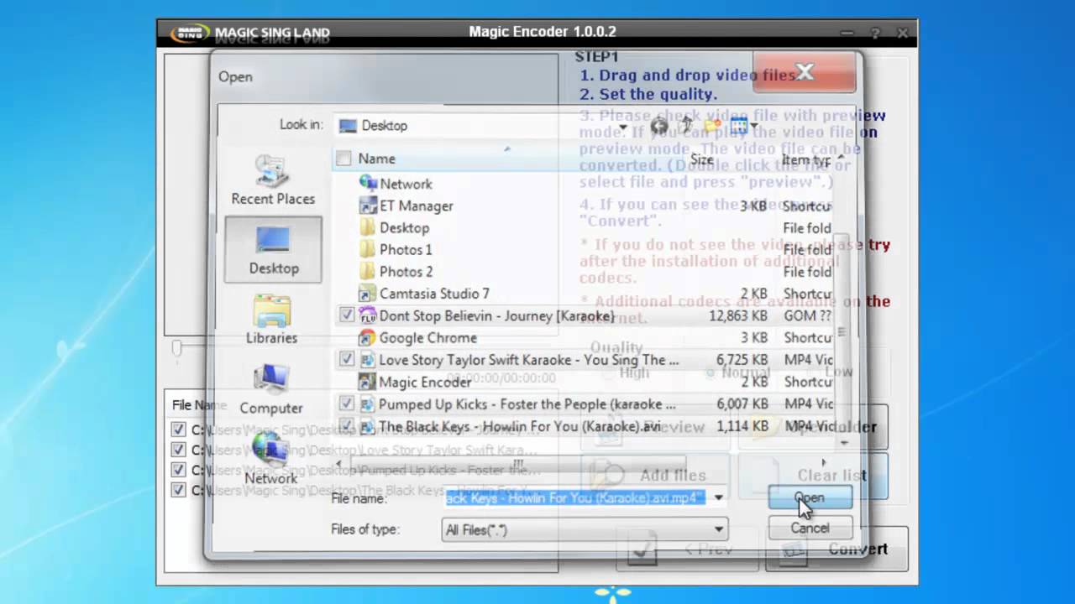
Task: Select the Camtasia Studio 7 shortcut icon
Action: [367, 294]
